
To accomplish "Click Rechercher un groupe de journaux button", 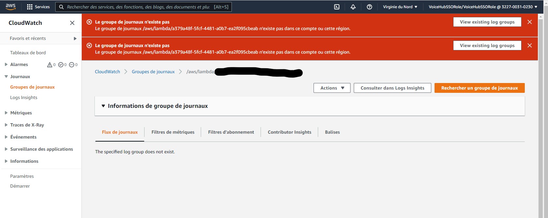I will pyautogui.click(x=479, y=88).
